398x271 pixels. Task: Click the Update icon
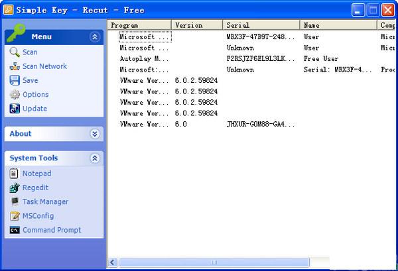point(15,109)
